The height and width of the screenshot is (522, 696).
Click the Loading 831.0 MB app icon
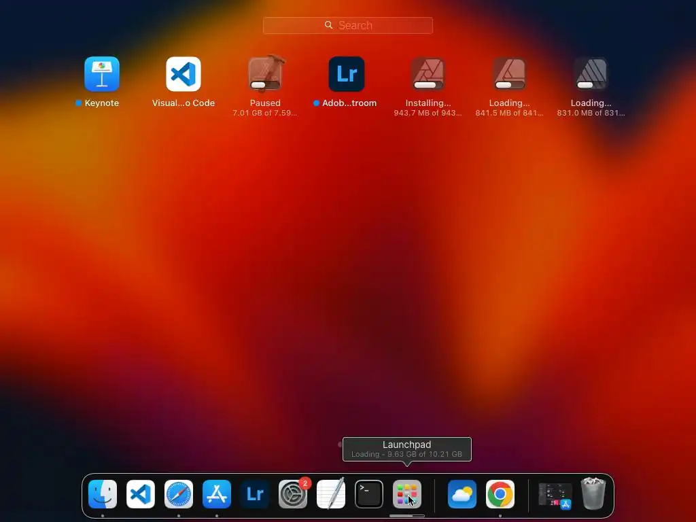click(x=591, y=74)
